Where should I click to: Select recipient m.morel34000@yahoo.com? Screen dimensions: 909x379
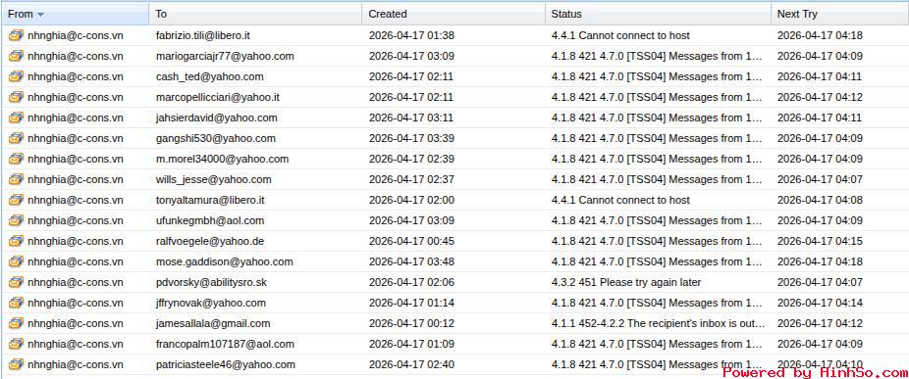223,159
